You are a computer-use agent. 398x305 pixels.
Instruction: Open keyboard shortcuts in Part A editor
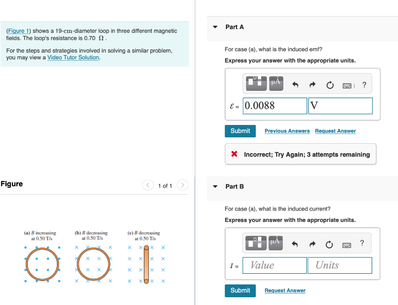click(x=347, y=85)
